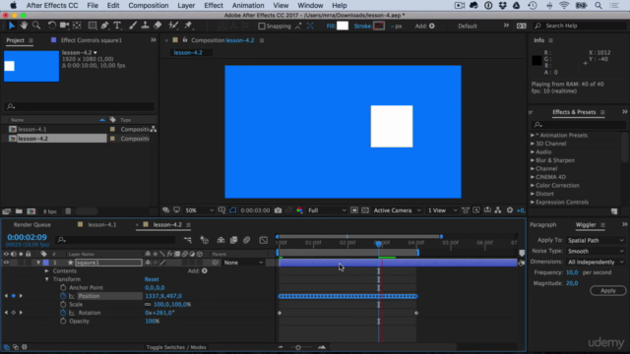Select the Pen tool
The image size is (630, 354).
coord(105,26)
